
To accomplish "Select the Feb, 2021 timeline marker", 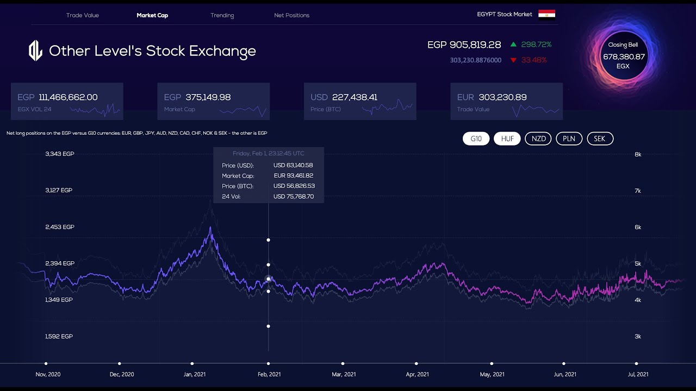I will [269, 364].
